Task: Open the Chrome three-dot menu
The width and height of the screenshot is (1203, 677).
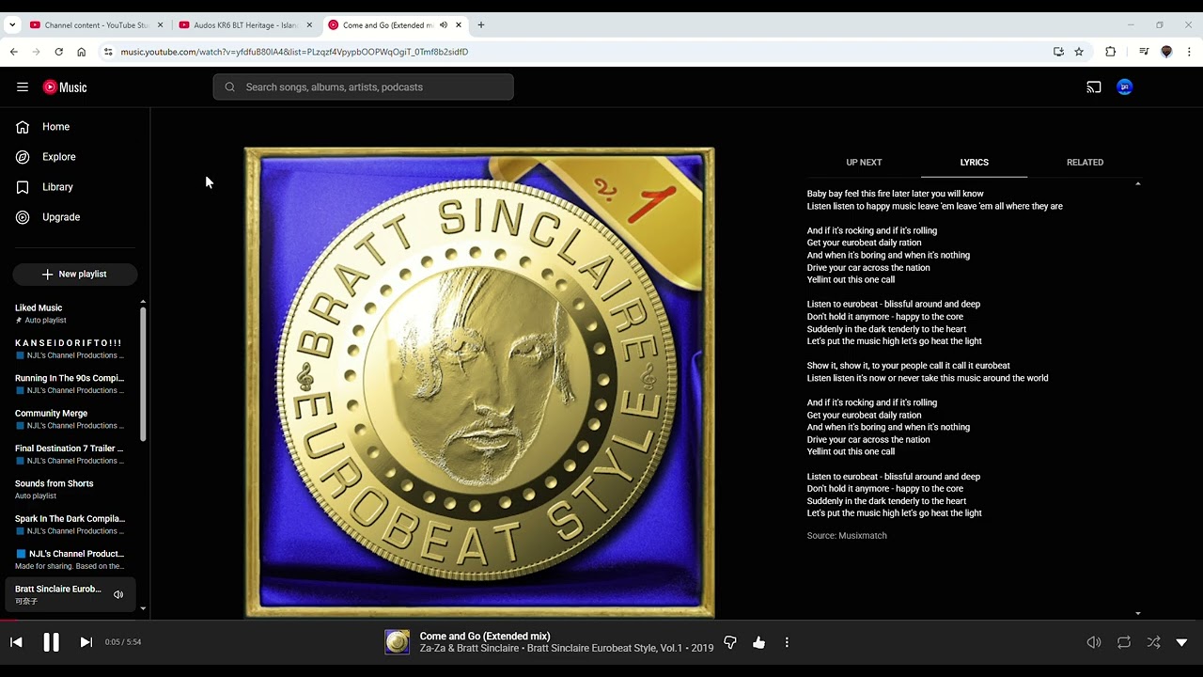Action: click(x=1189, y=52)
